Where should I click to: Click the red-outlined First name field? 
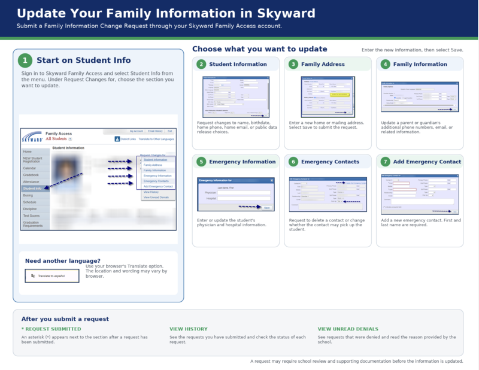point(401,183)
